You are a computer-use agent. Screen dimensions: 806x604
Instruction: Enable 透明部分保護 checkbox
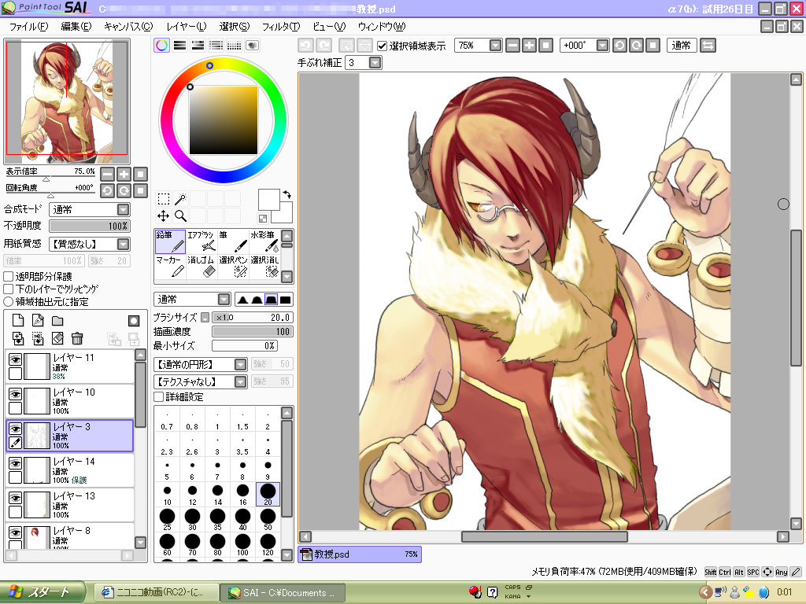coord(8,276)
